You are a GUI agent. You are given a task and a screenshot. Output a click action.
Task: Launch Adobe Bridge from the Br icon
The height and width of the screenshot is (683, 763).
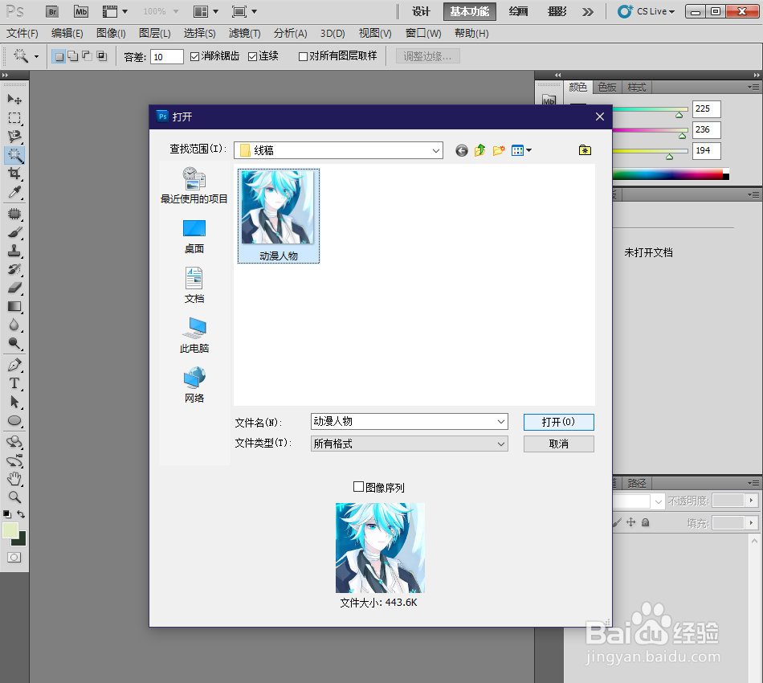(52, 12)
